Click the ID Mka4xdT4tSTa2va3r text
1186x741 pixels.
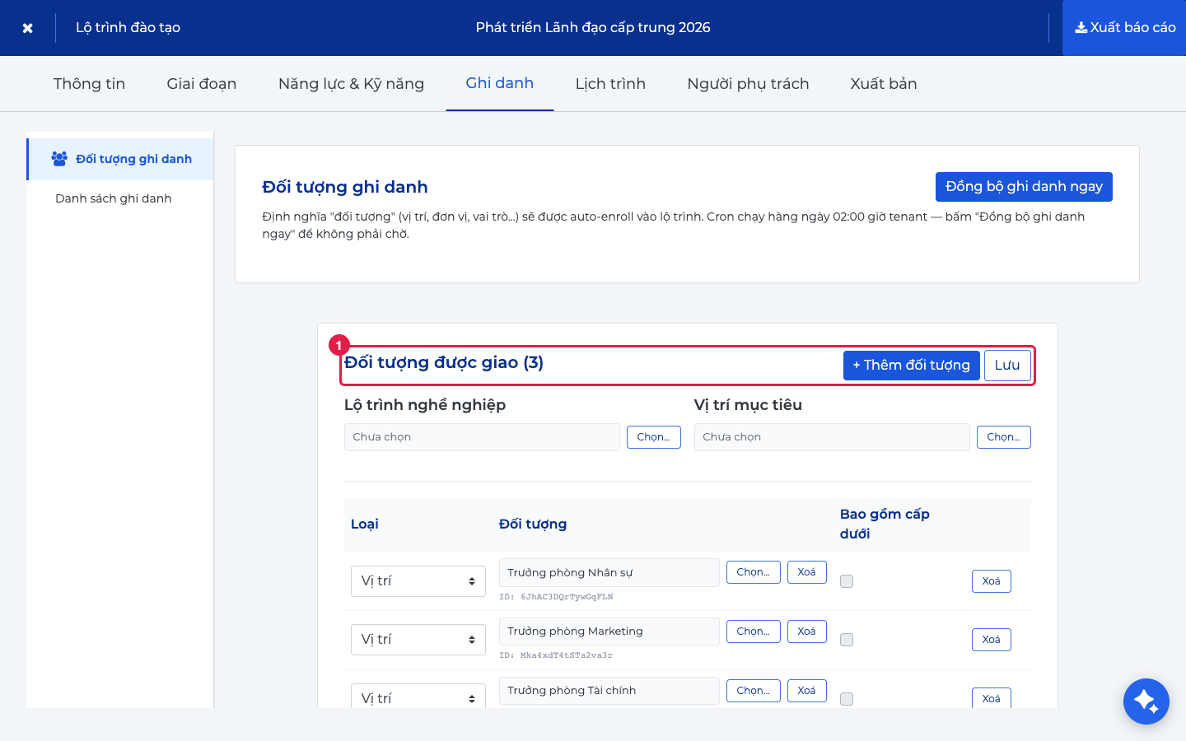pyautogui.click(x=556, y=655)
